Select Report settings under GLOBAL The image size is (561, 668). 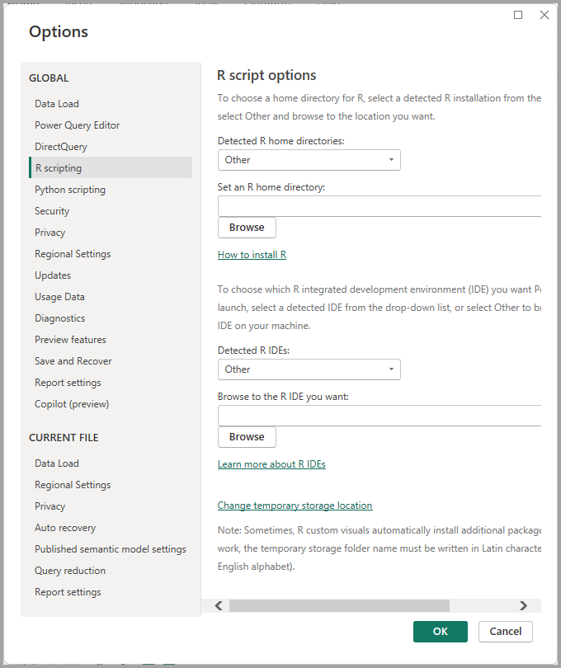68,383
